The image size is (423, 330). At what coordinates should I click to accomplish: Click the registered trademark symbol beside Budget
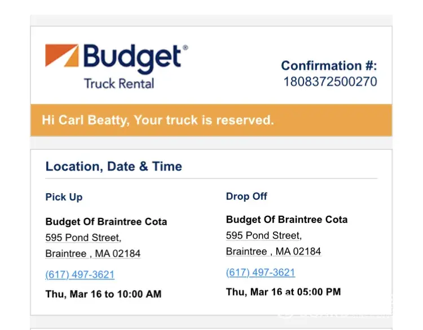click(x=185, y=48)
